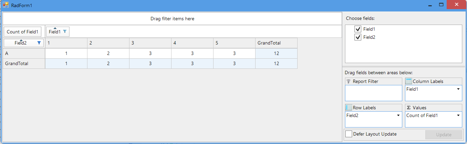467x144 pixels.
Task: Select the GrandTotal column header
Action: point(276,43)
